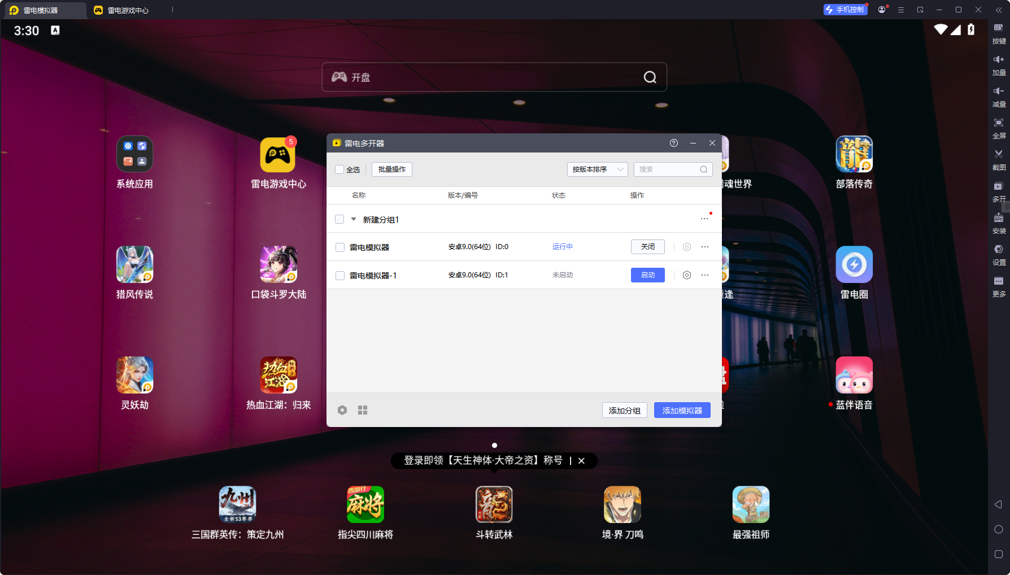Screen dimensions: 1010x575
Task: Open more options for 雷电模拟器-1 row
Action: point(705,275)
